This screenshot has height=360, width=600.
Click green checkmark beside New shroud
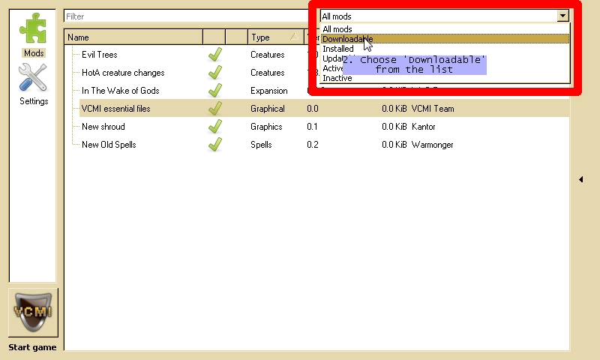[214, 127]
